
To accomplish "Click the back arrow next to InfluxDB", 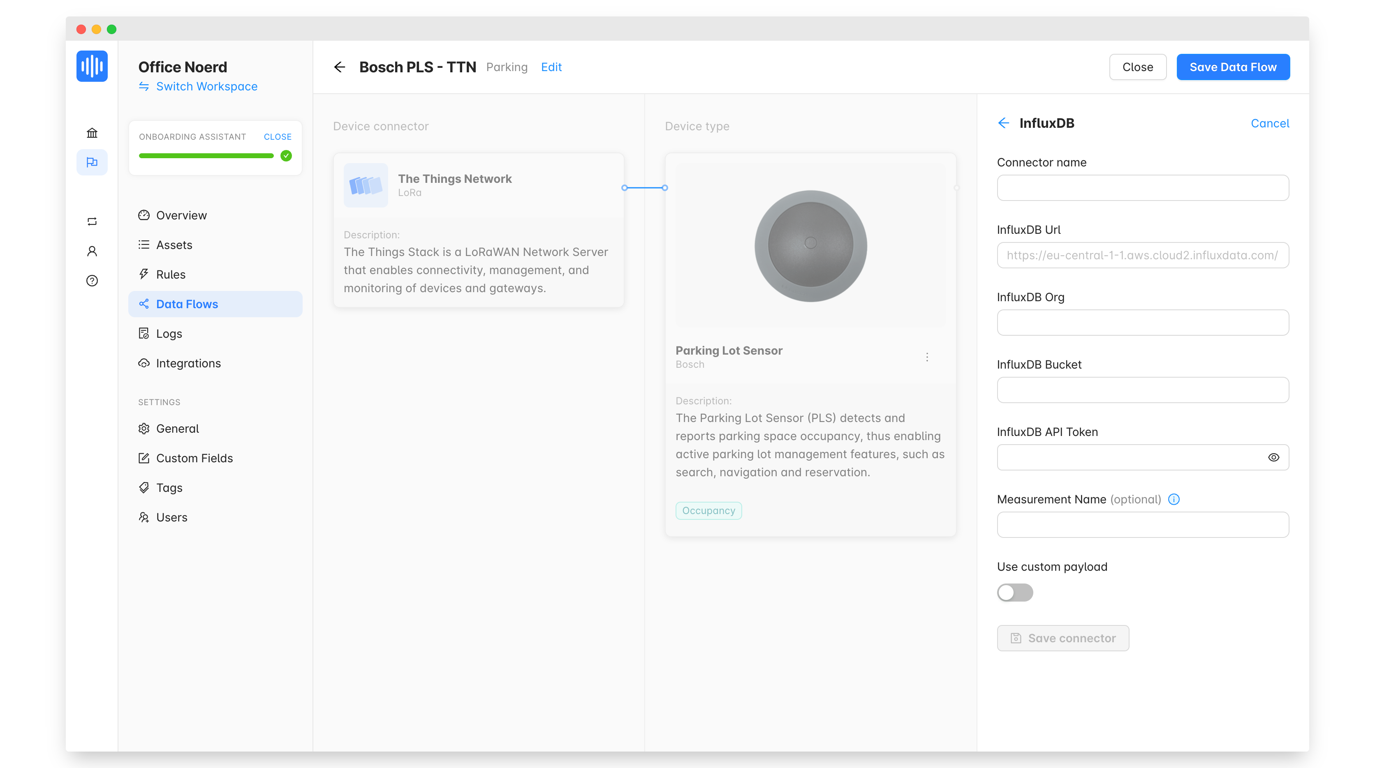I will (x=1003, y=123).
